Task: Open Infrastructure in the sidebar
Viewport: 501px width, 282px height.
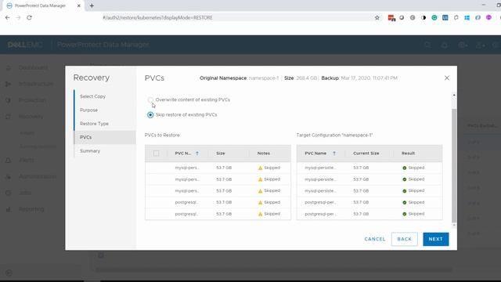Action: tap(36, 84)
